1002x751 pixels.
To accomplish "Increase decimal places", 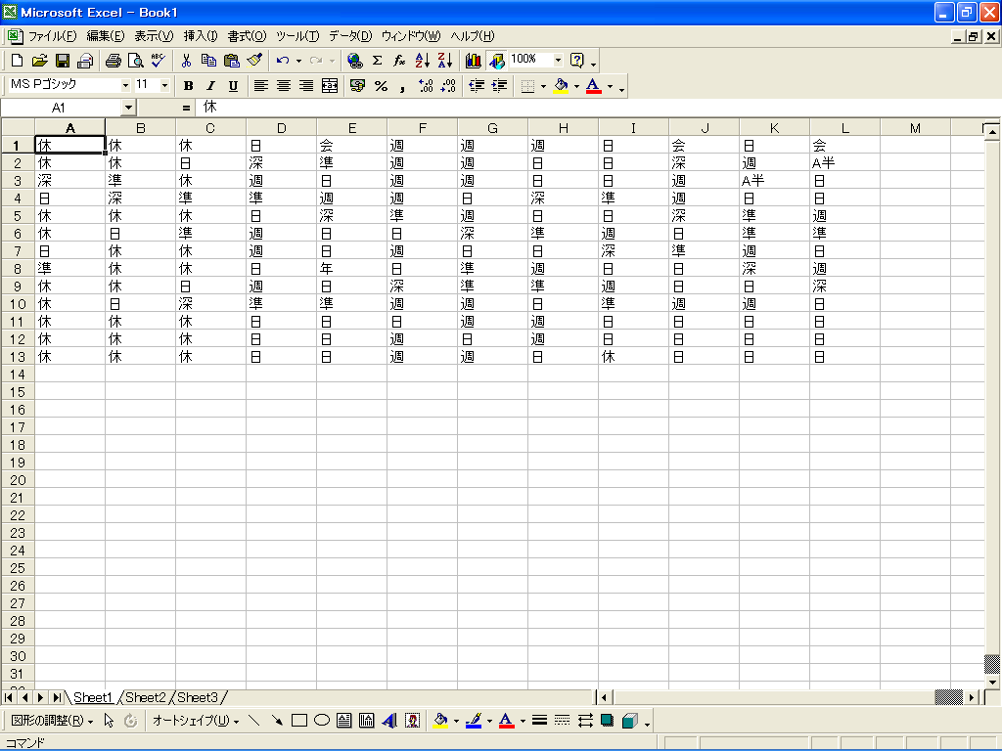I will coord(426,86).
